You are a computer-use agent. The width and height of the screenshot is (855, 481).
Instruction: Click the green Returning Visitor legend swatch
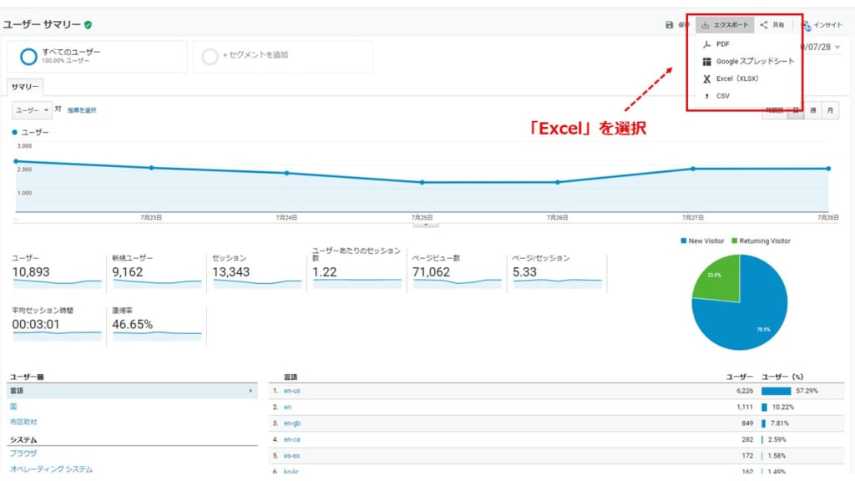[x=735, y=241]
